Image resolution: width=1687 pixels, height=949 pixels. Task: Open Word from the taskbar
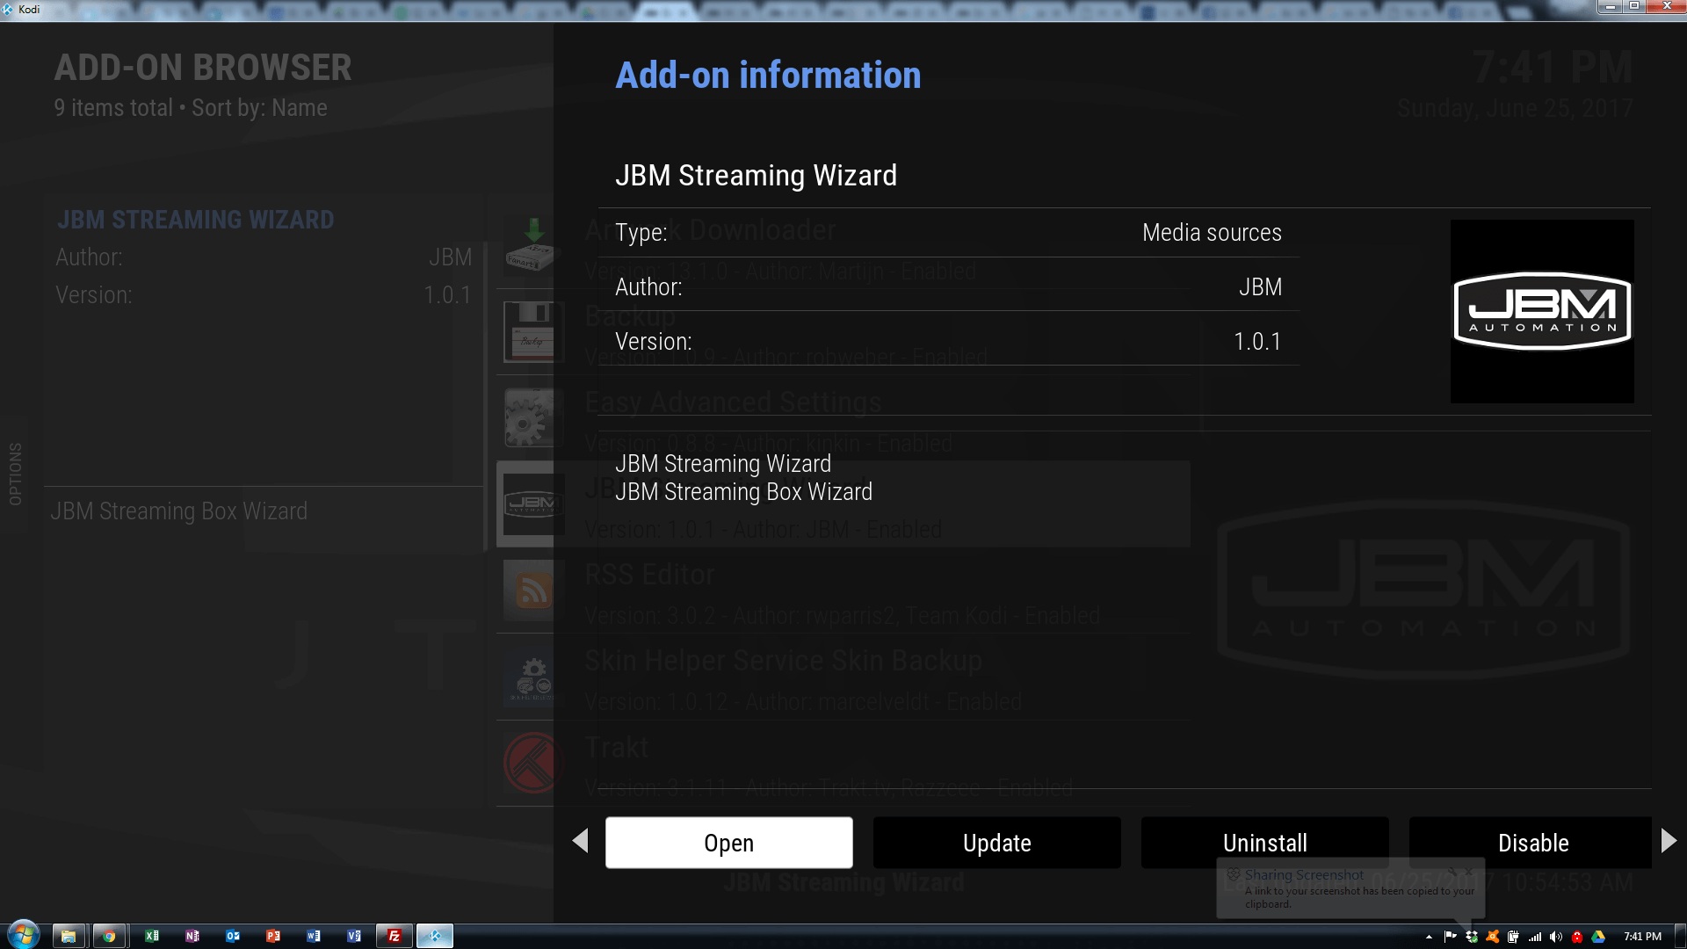tap(314, 936)
